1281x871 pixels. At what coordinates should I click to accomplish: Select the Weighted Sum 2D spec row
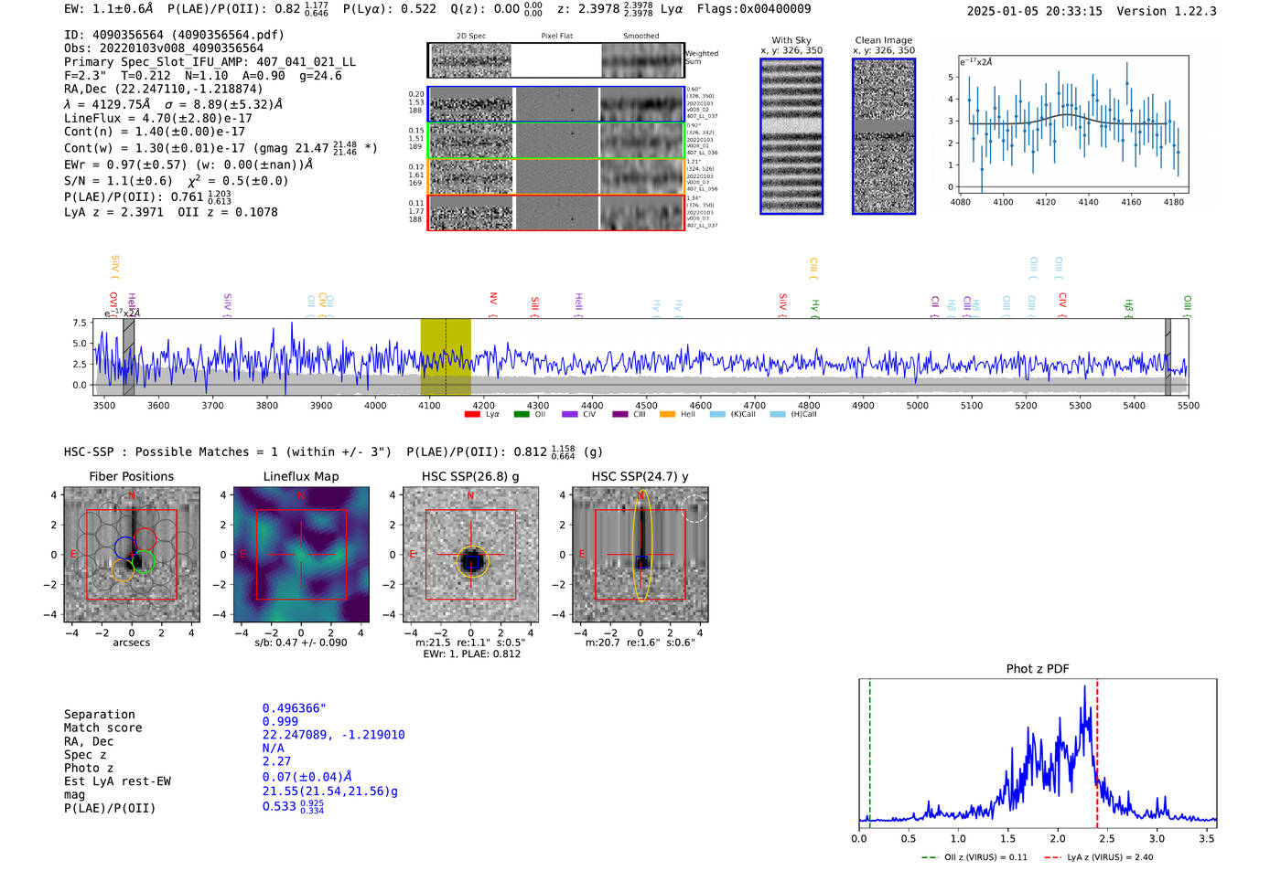555,60
